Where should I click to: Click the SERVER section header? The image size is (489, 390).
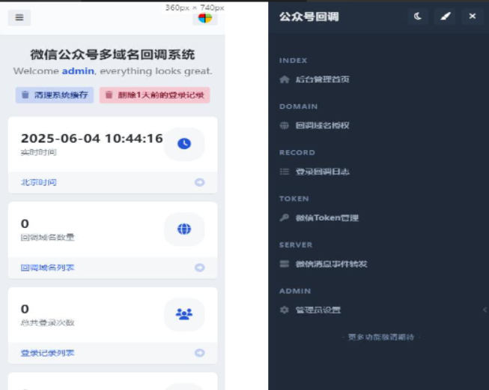[x=296, y=244]
